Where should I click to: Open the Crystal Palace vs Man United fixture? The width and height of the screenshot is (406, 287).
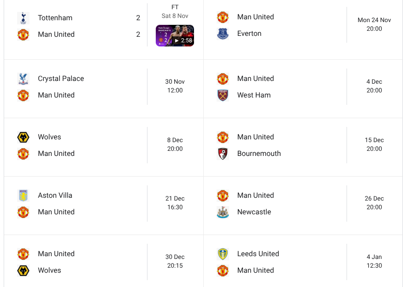pyautogui.click(x=83, y=86)
